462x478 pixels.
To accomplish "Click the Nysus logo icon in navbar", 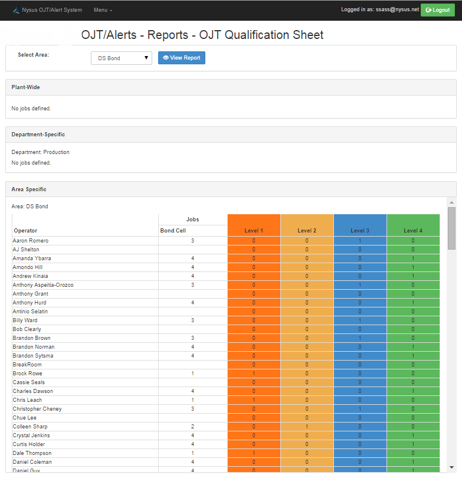I will (16, 10).
